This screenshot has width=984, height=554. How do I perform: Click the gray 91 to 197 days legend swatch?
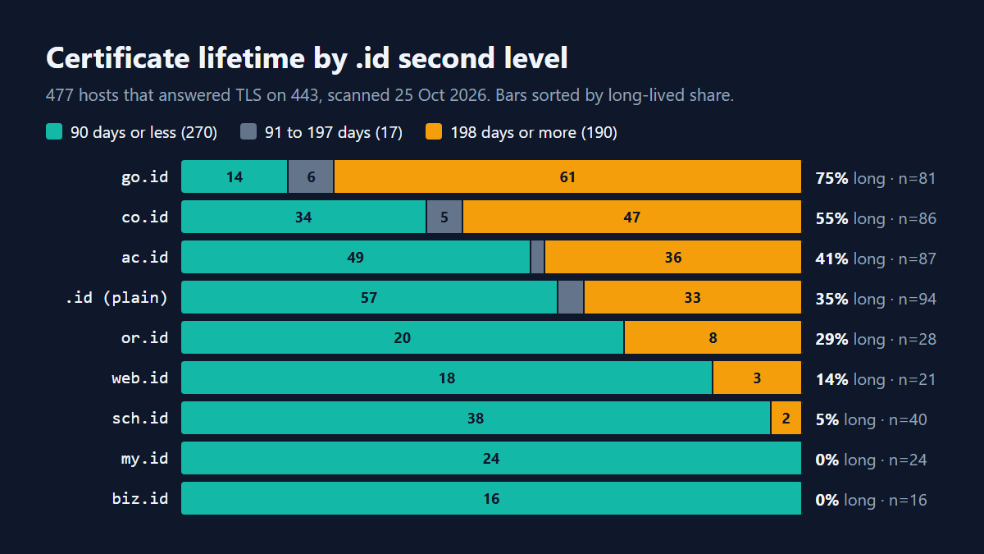click(249, 132)
